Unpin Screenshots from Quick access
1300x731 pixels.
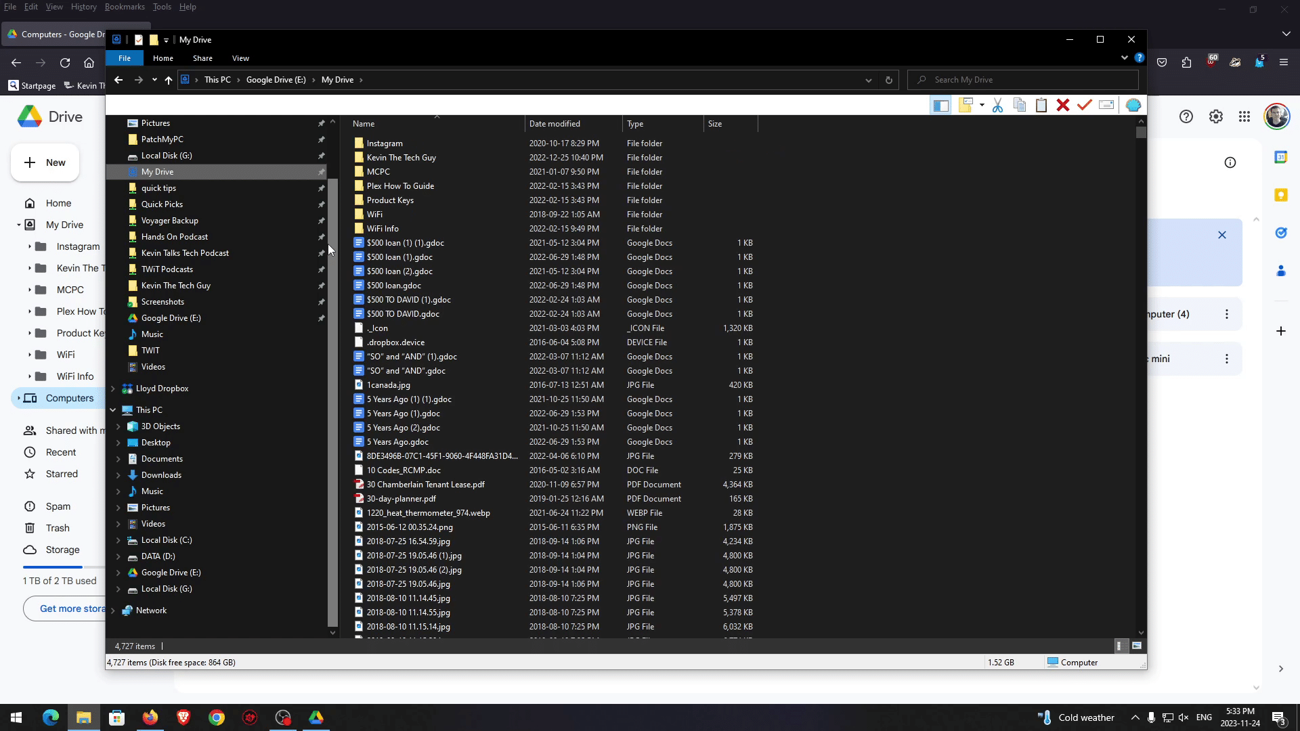(x=321, y=302)
